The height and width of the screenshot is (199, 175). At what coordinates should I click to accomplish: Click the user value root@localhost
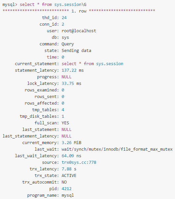[x=79, y=31]
